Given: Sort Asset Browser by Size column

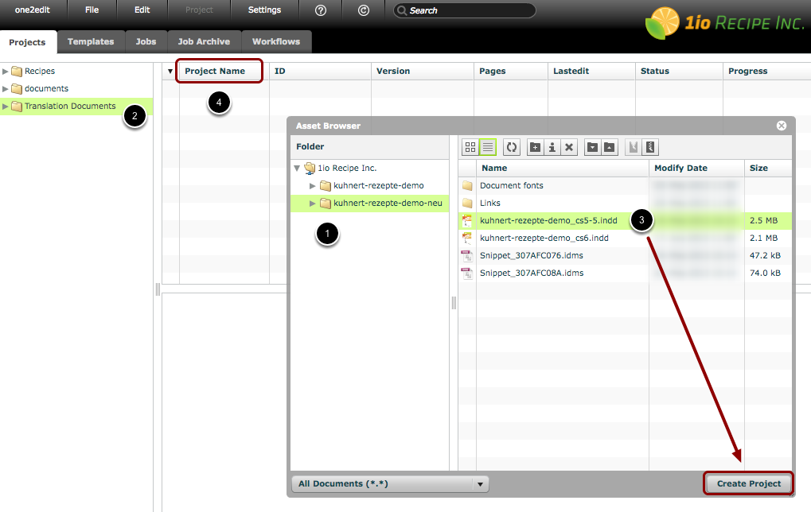Looking at the screenshot, I should coord(768,168).
